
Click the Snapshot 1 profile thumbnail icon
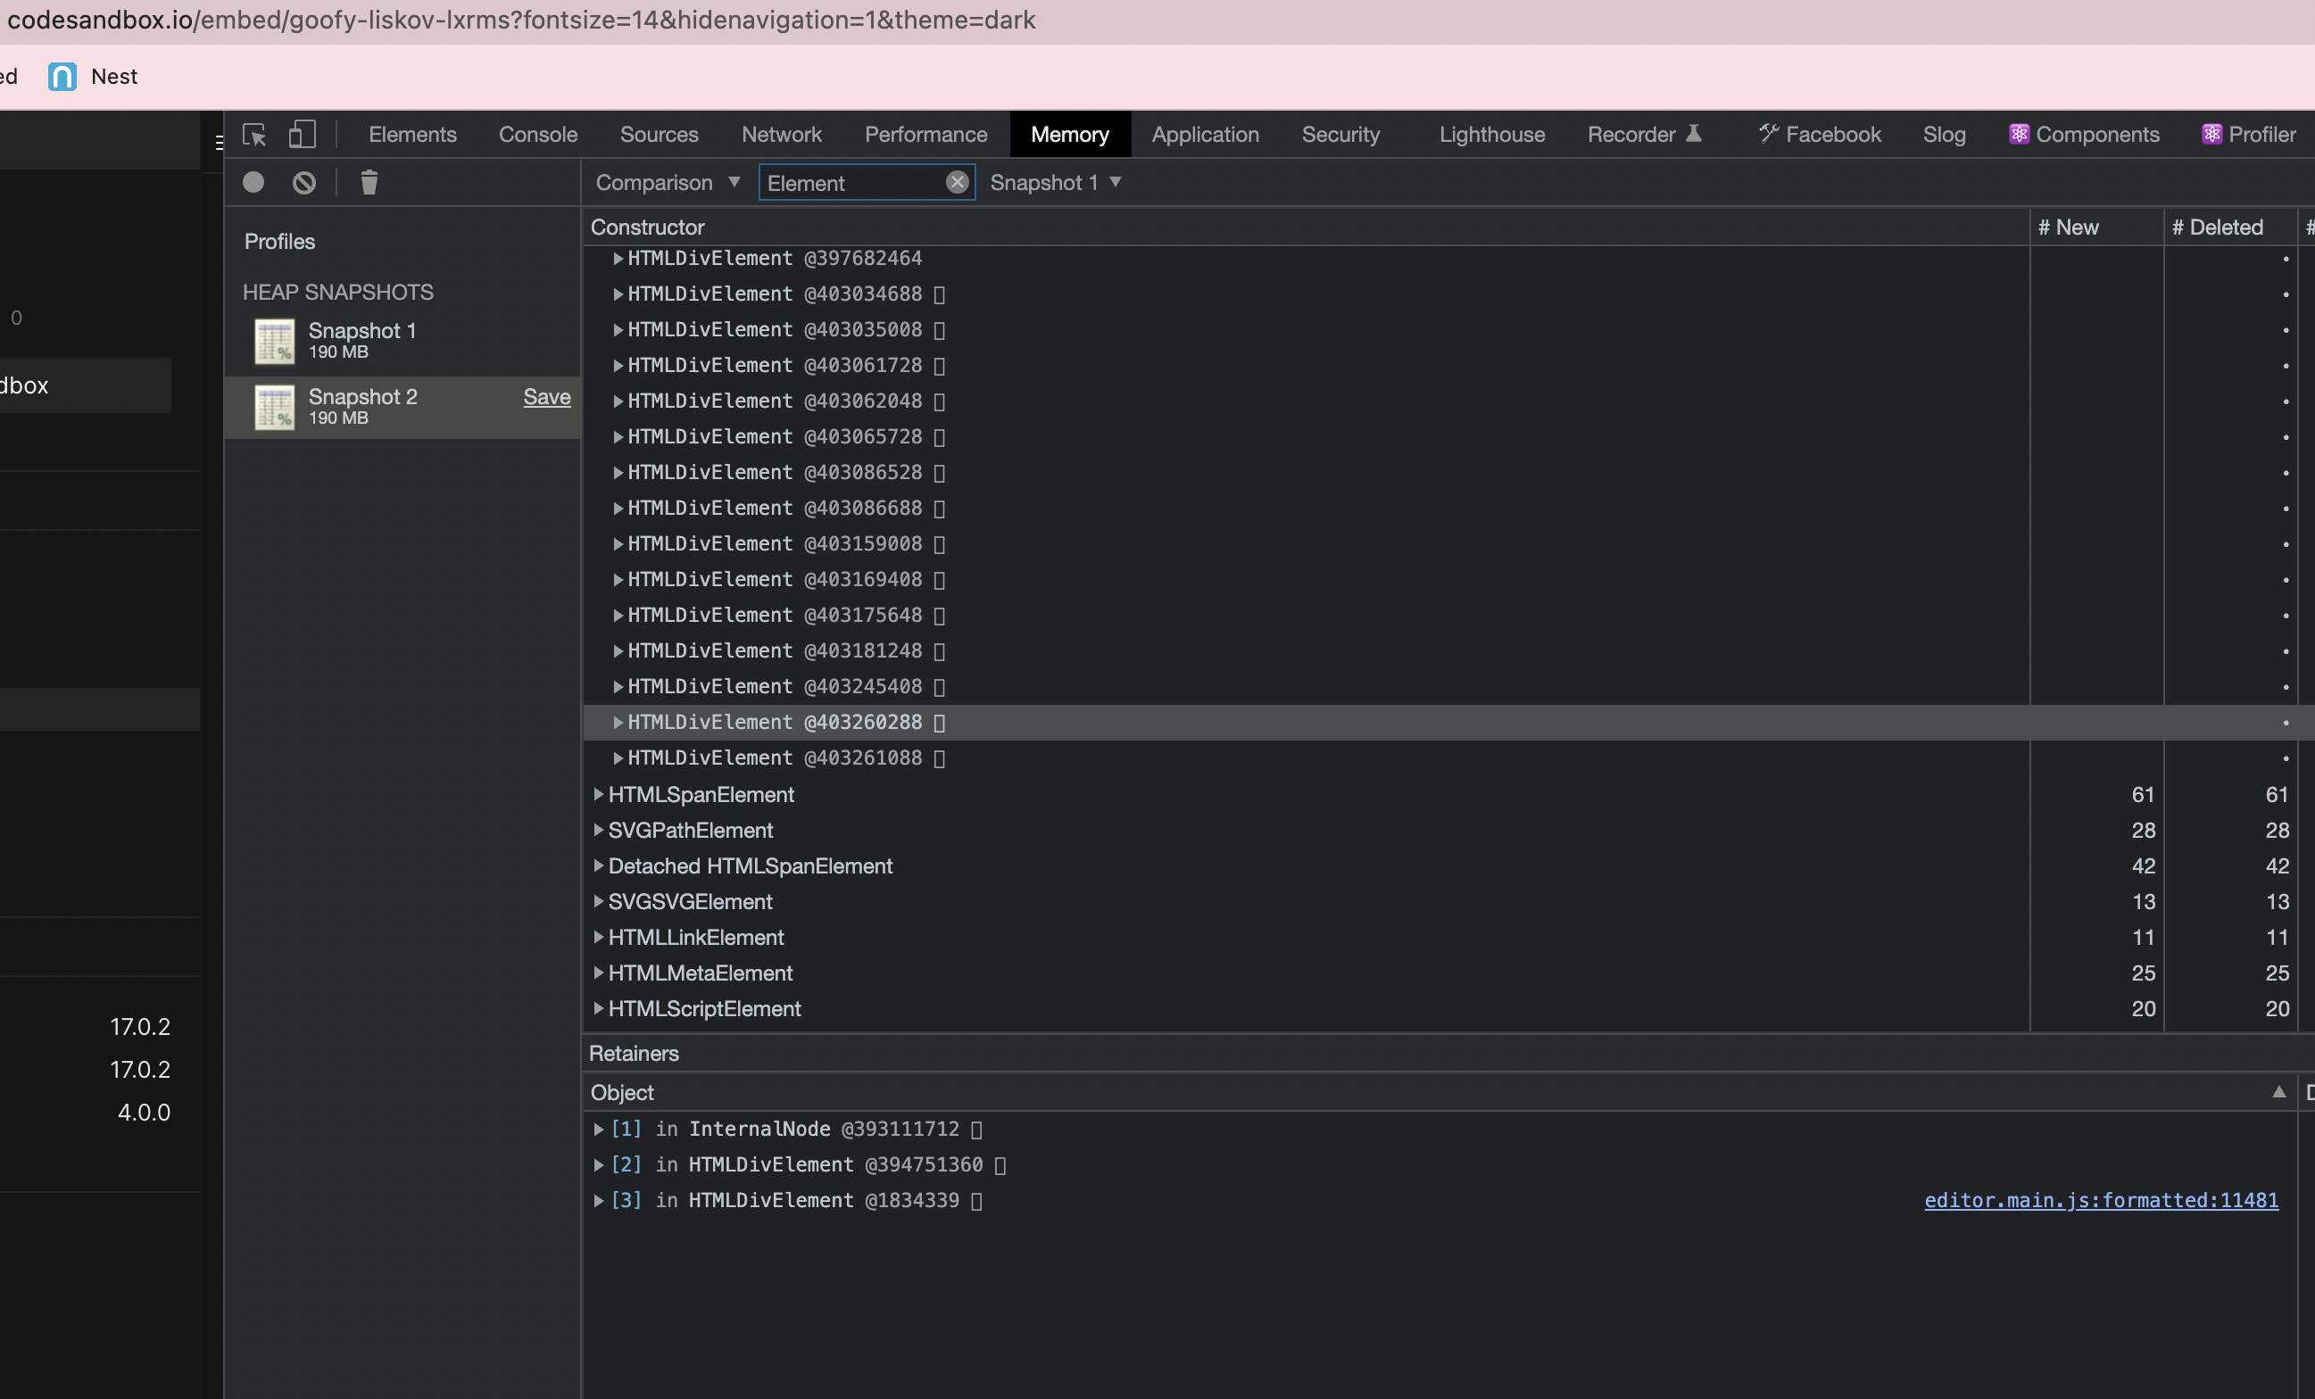tap(274, 340)
